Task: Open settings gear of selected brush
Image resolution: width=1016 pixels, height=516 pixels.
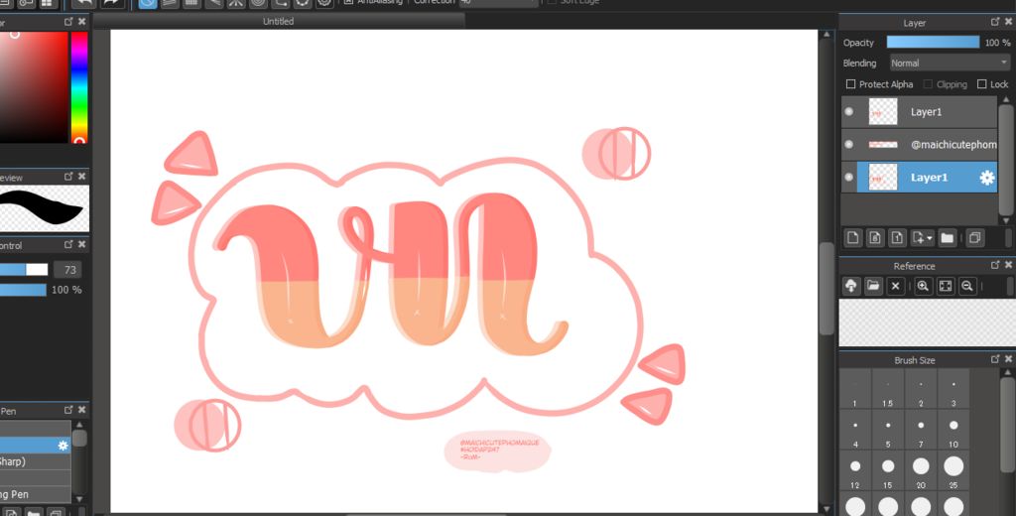Action: coord(63,446)
